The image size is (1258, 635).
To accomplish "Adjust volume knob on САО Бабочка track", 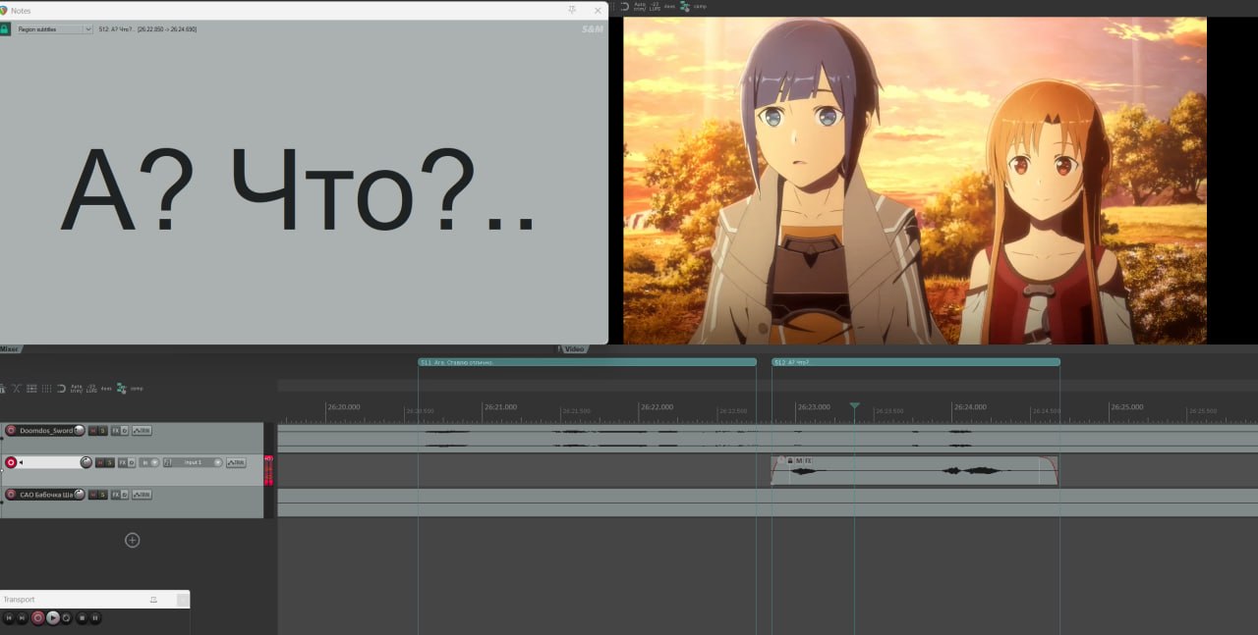I will pyautogui.click(x=79, y=495).
